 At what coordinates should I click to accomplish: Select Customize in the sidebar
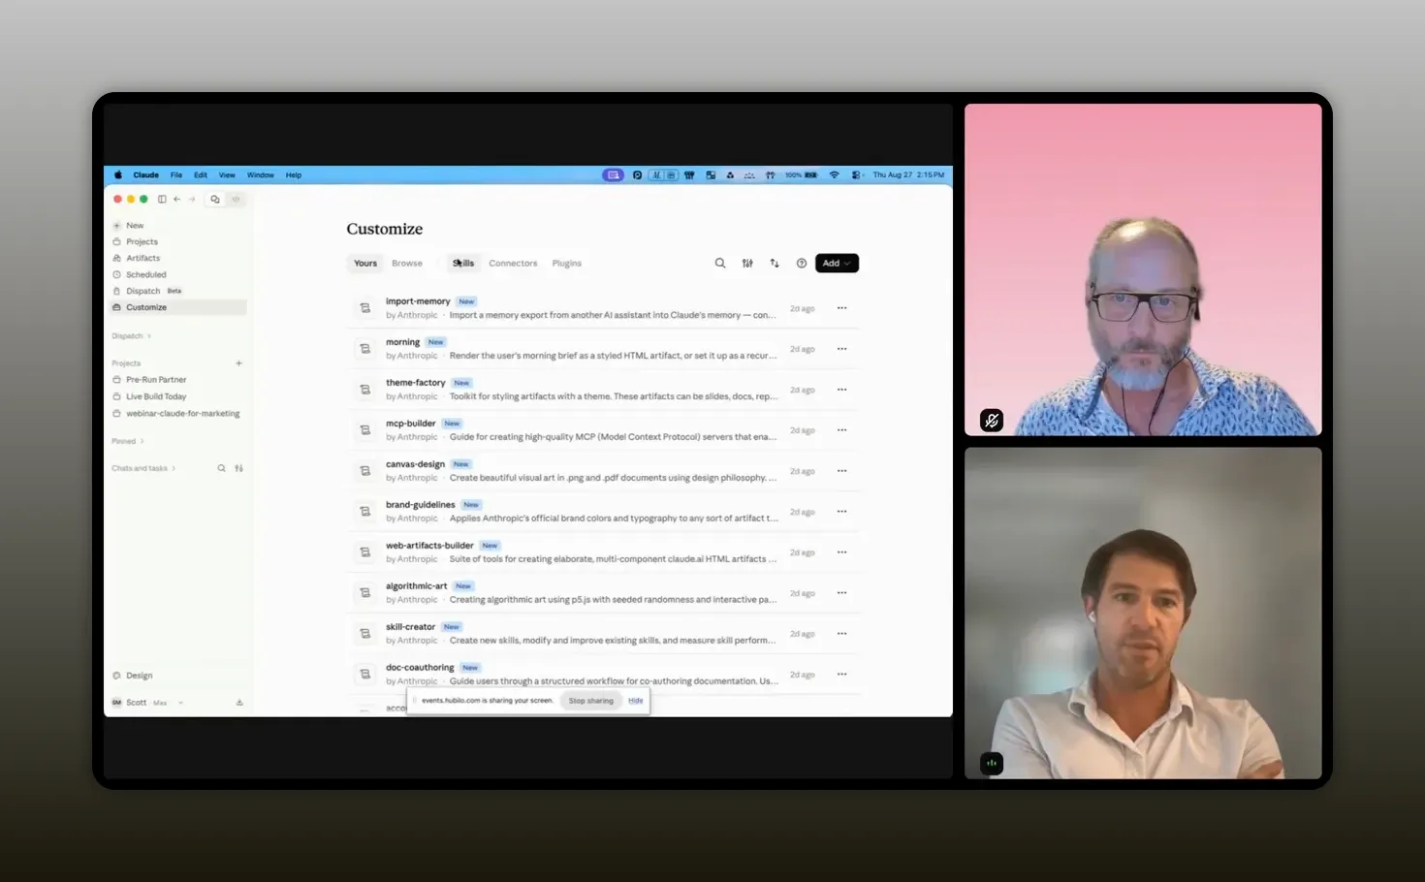[x=178, y=307]
